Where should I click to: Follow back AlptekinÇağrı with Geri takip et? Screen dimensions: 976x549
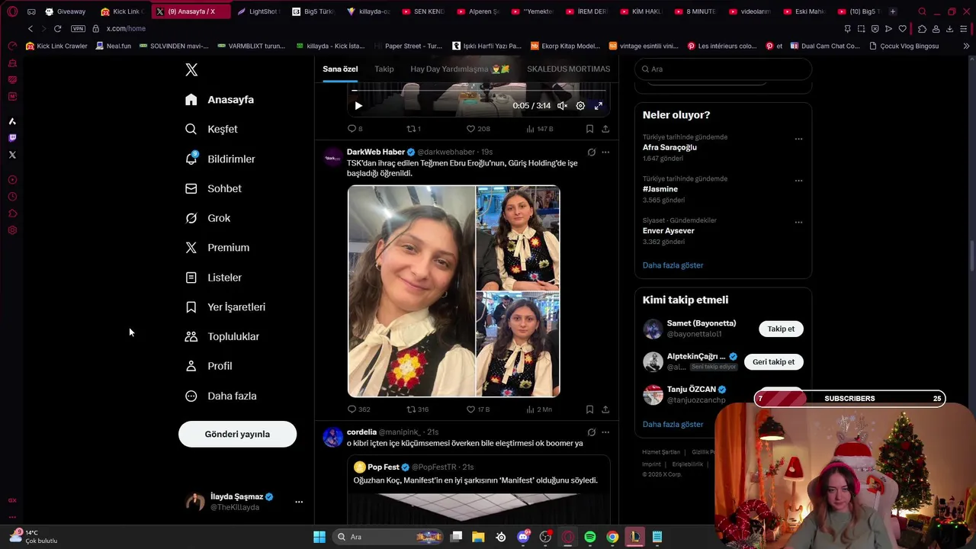[773, 362]
